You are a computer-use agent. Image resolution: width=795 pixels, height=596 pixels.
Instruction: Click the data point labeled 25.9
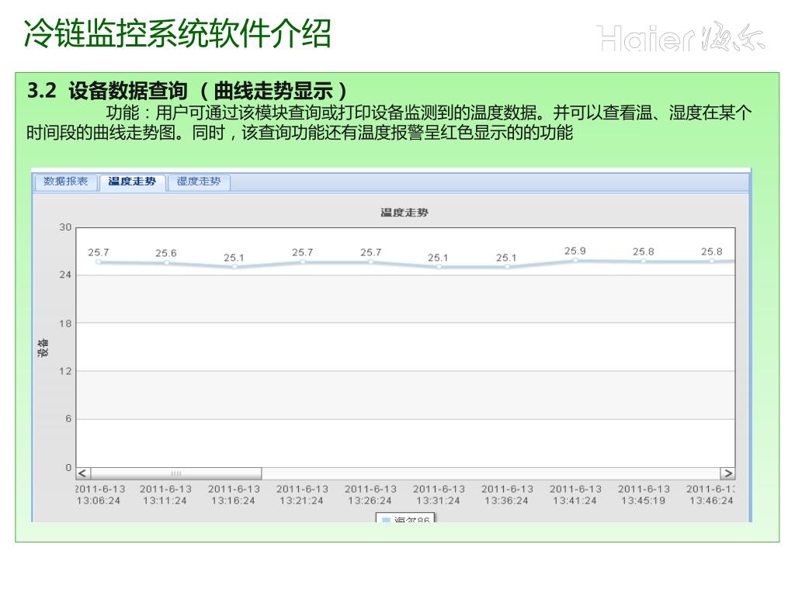(575, 261)
